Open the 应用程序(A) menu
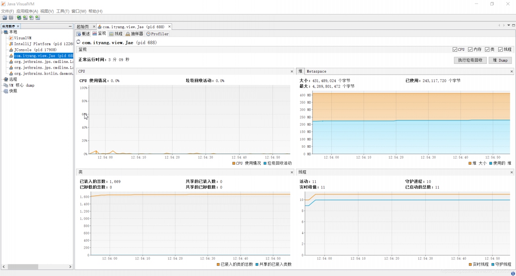The image size is (516, 276). (27, 11)
